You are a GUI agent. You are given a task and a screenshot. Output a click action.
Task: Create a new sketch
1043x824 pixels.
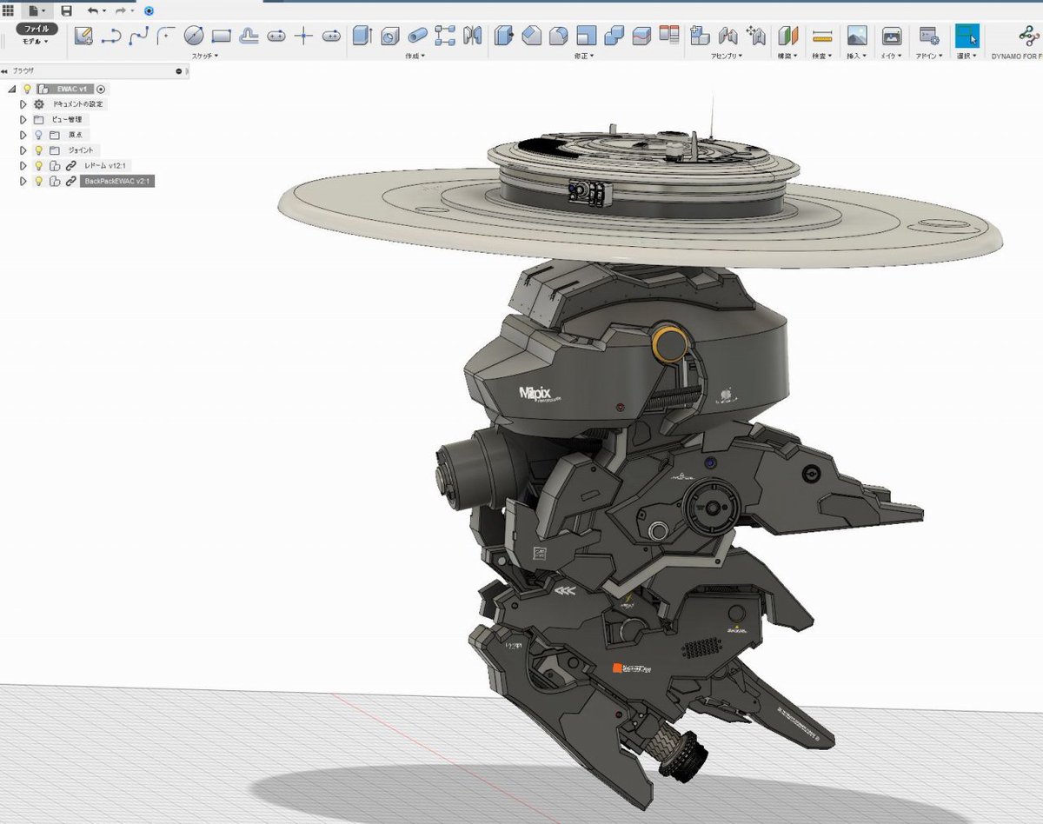click(83, 36)
